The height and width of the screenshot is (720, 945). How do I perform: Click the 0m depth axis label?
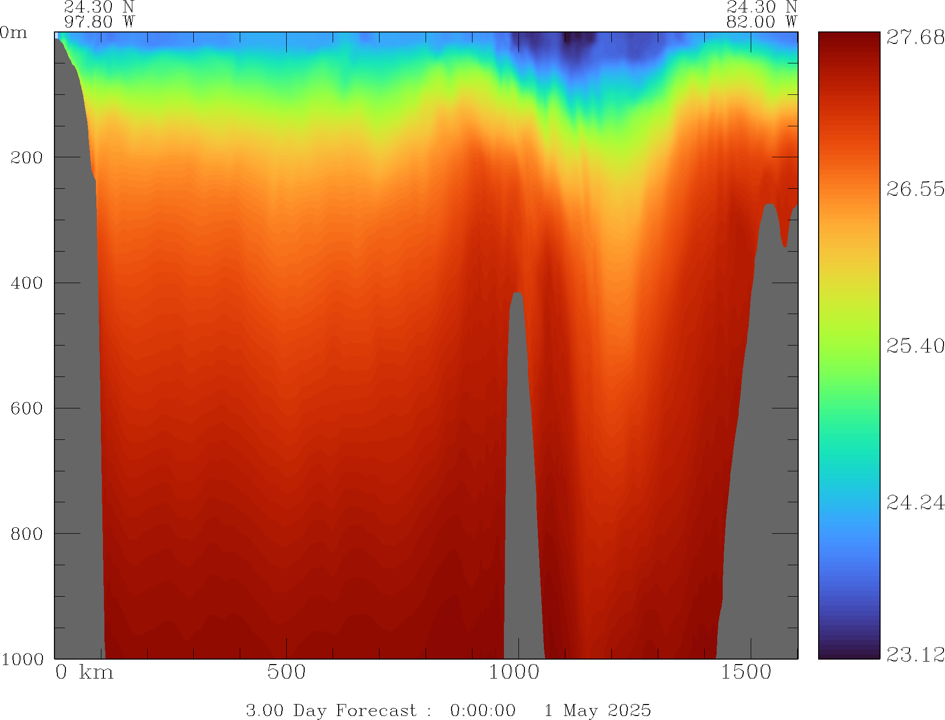click(x=13, y=33)
